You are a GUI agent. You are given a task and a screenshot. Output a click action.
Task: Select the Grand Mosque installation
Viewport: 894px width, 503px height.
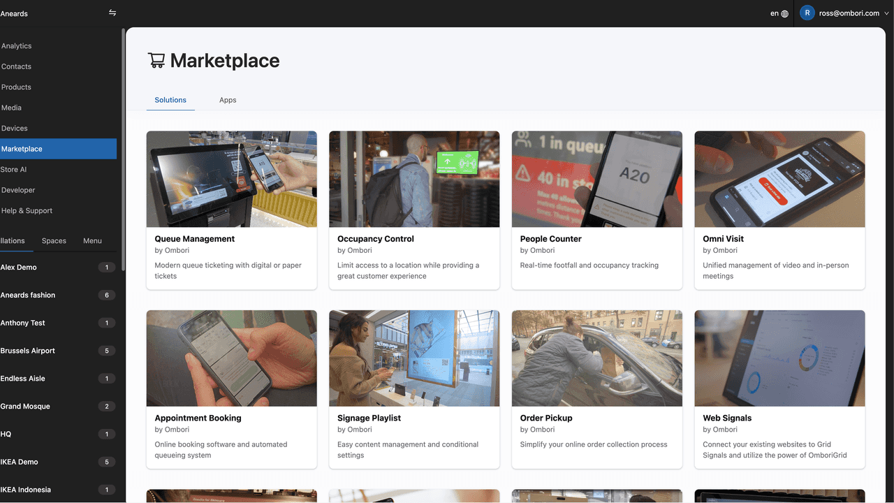pos(27,406)
